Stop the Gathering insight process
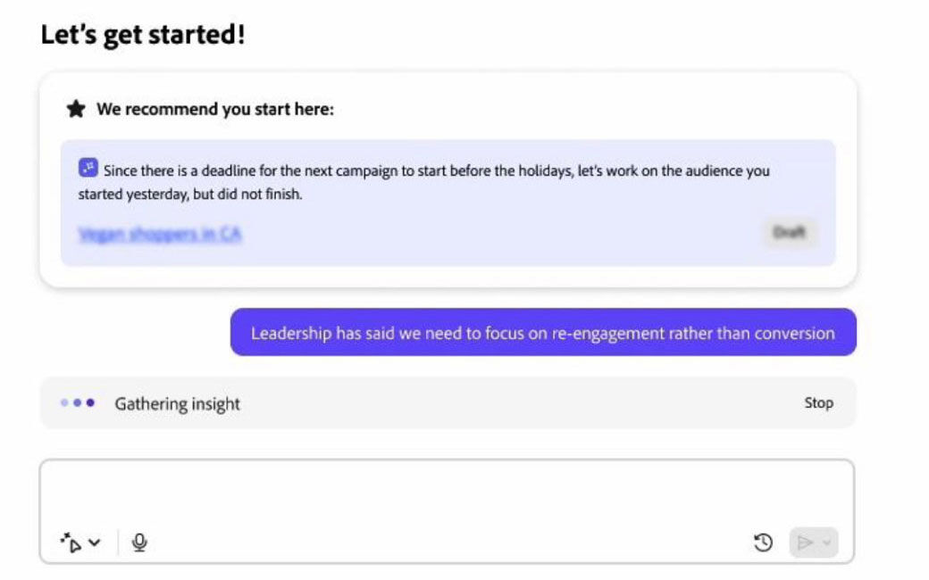The width and height of the screenshot is (929, 580). (818, 402)
